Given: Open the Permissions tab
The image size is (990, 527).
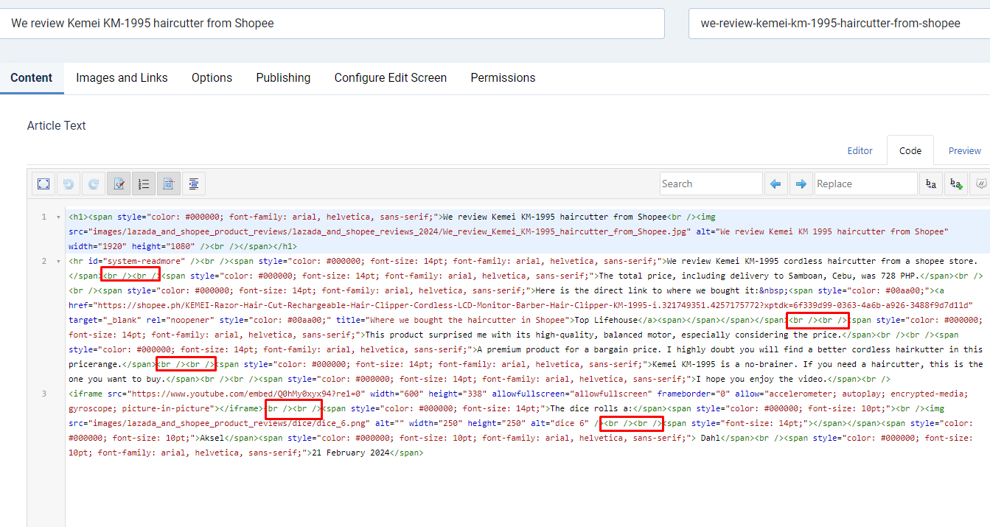Looking at the screenshot, I should click(503, 78).
